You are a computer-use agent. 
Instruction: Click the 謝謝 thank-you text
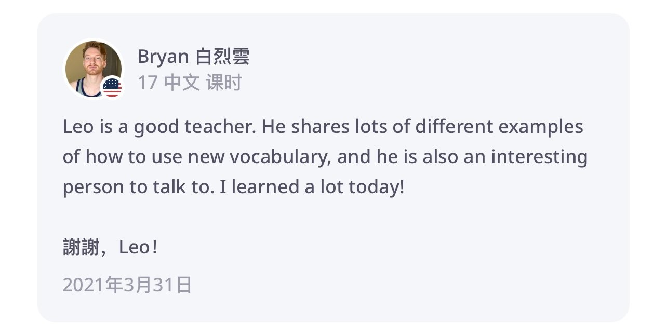tap(81, 248)
